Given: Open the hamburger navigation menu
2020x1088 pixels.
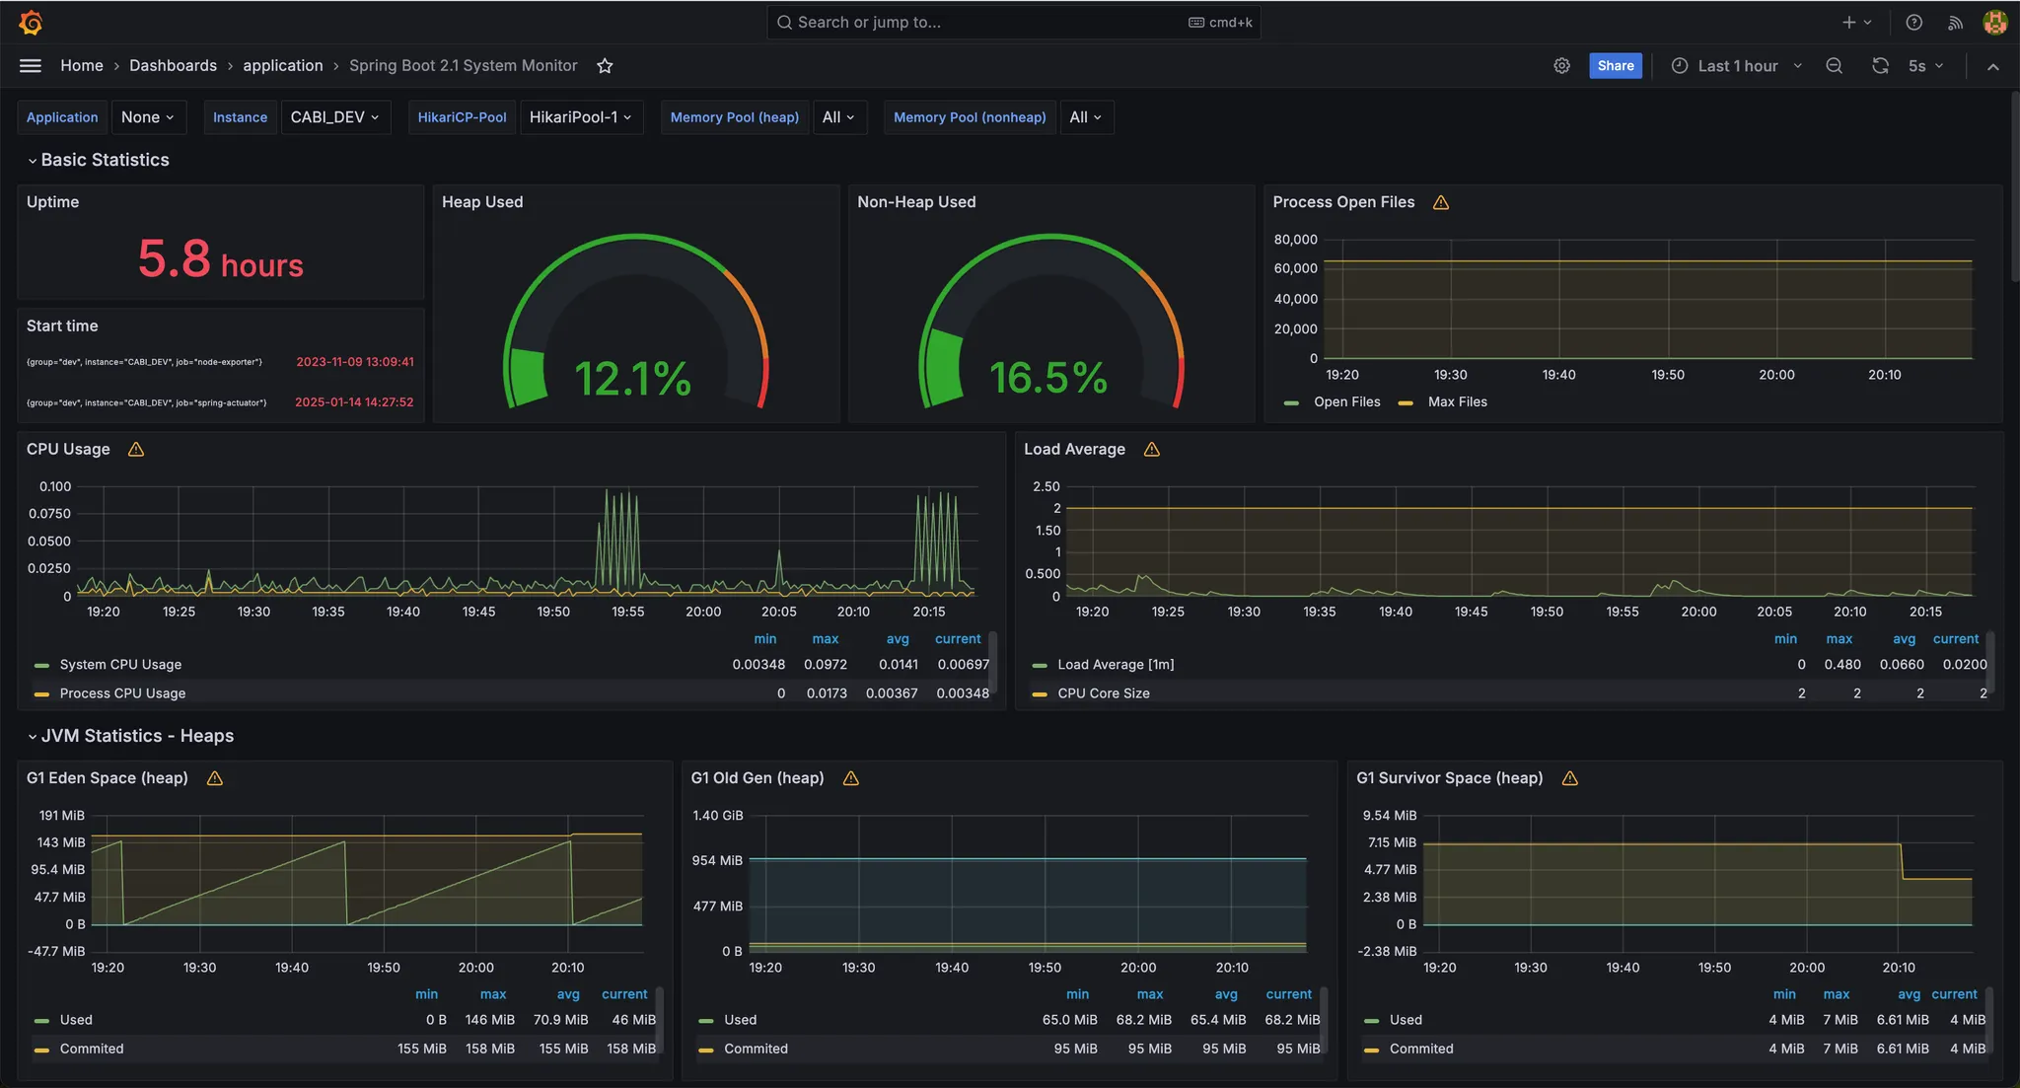Looking at the screenshot, I should coord(31,66).
